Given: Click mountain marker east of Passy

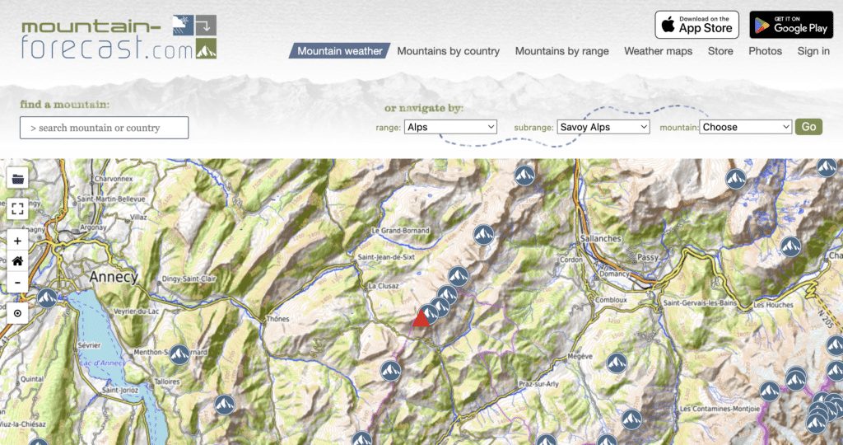Looking at the screenshot, I should pyautogui.click(x=790, y=246).
